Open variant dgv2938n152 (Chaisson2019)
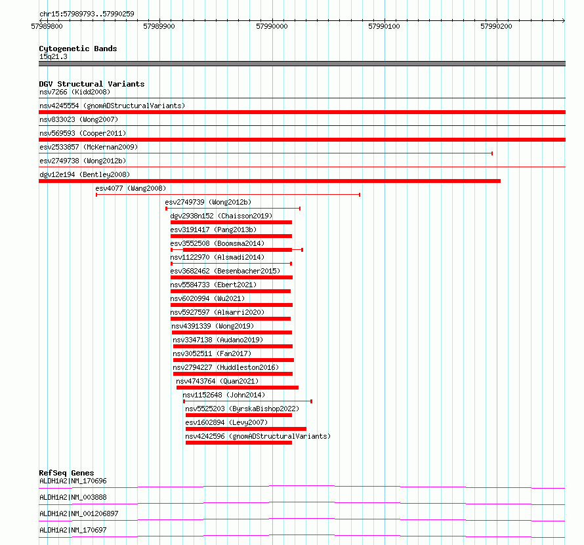This screenshot has width=584, height=545. tap(221, 216)
